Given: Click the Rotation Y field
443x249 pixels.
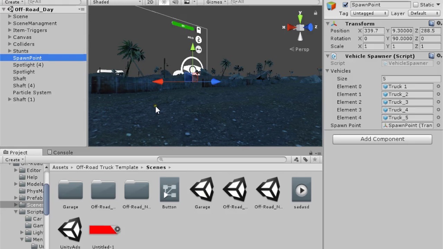Looking at the screenshot, I should (x=402, y=39).
